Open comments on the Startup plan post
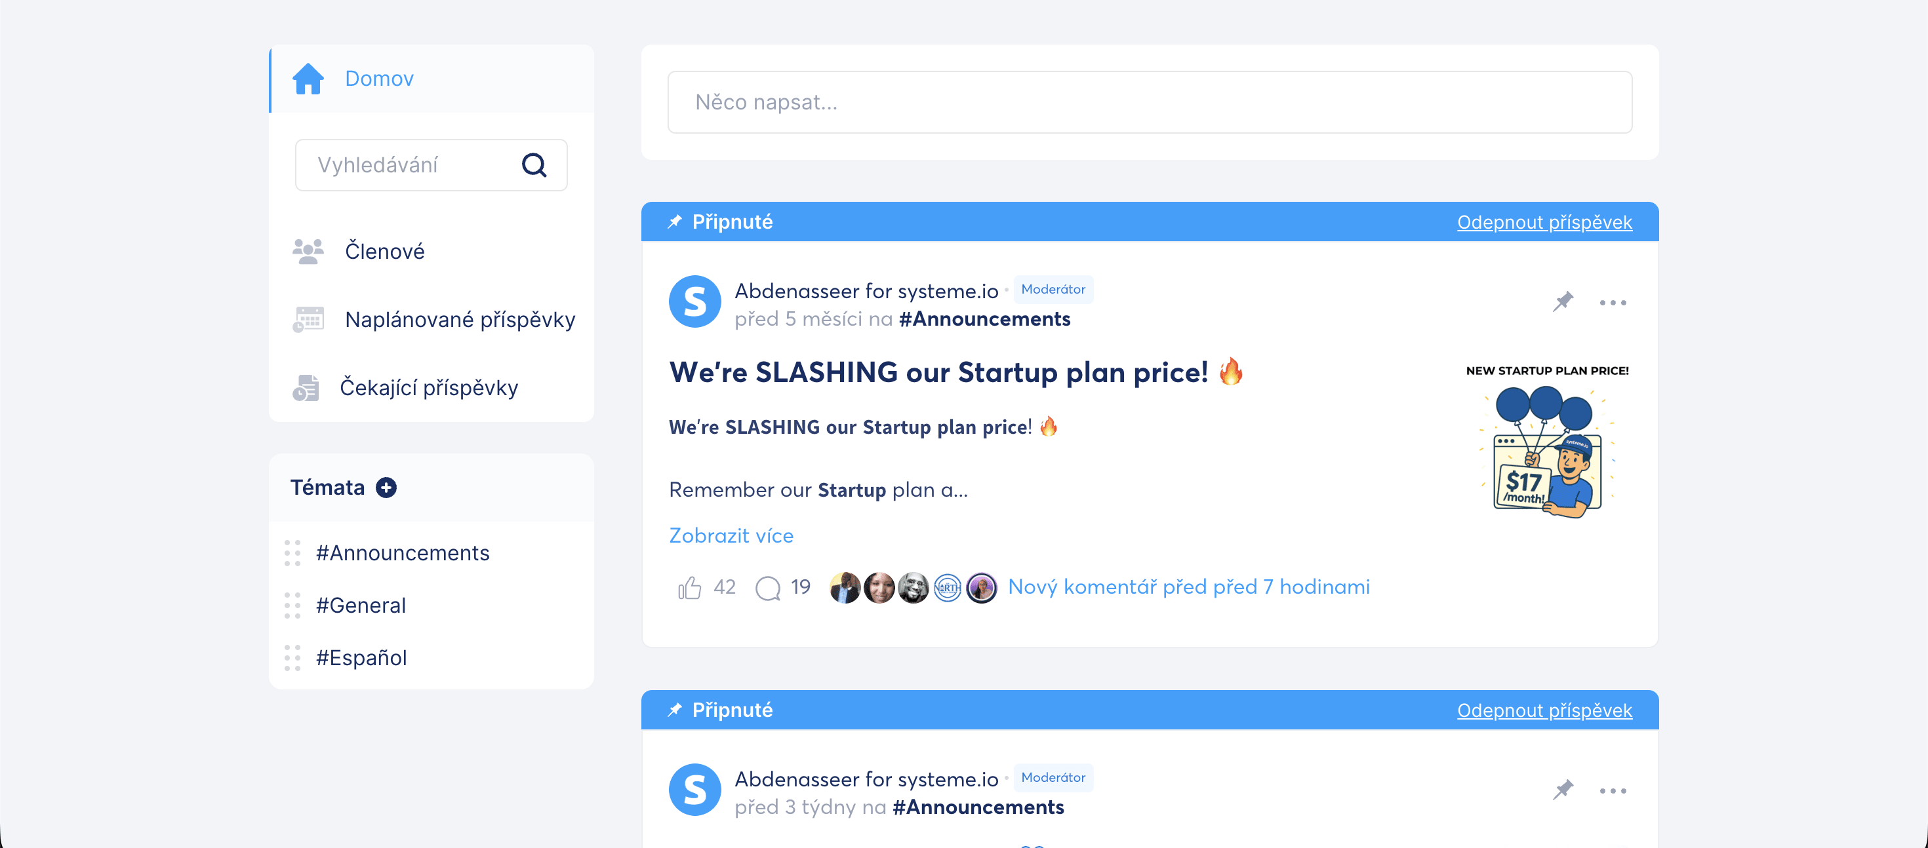The image size is (1928, 848). coord(768,588)
